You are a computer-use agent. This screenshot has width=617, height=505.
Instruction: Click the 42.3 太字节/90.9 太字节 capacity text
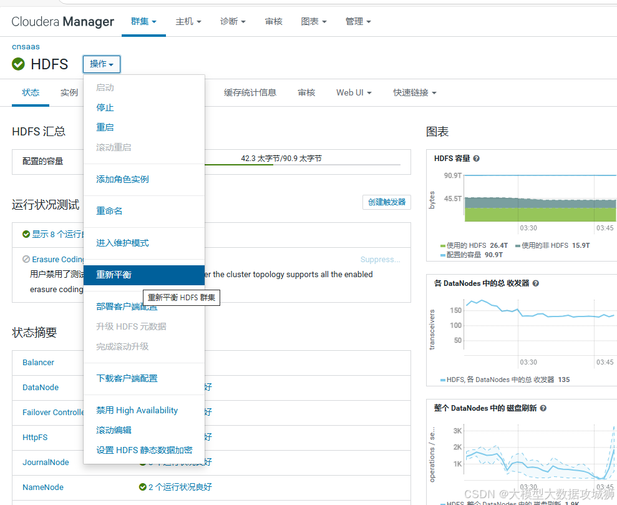click(281, 158)
